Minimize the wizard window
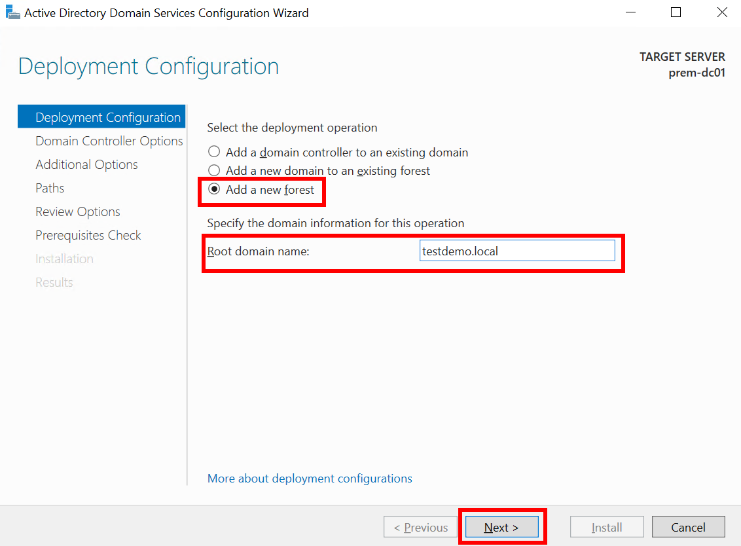Image resolution: width=741 pixels, height=546 pixels. click(630, 12)
